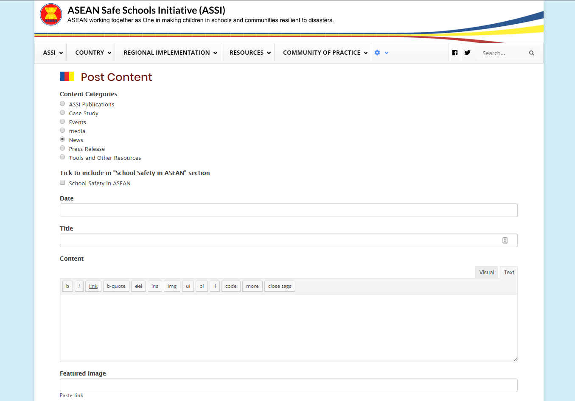Click the code quicktag button
The width and height of the screenshot is (575, 401).
(x=231, y=286)
